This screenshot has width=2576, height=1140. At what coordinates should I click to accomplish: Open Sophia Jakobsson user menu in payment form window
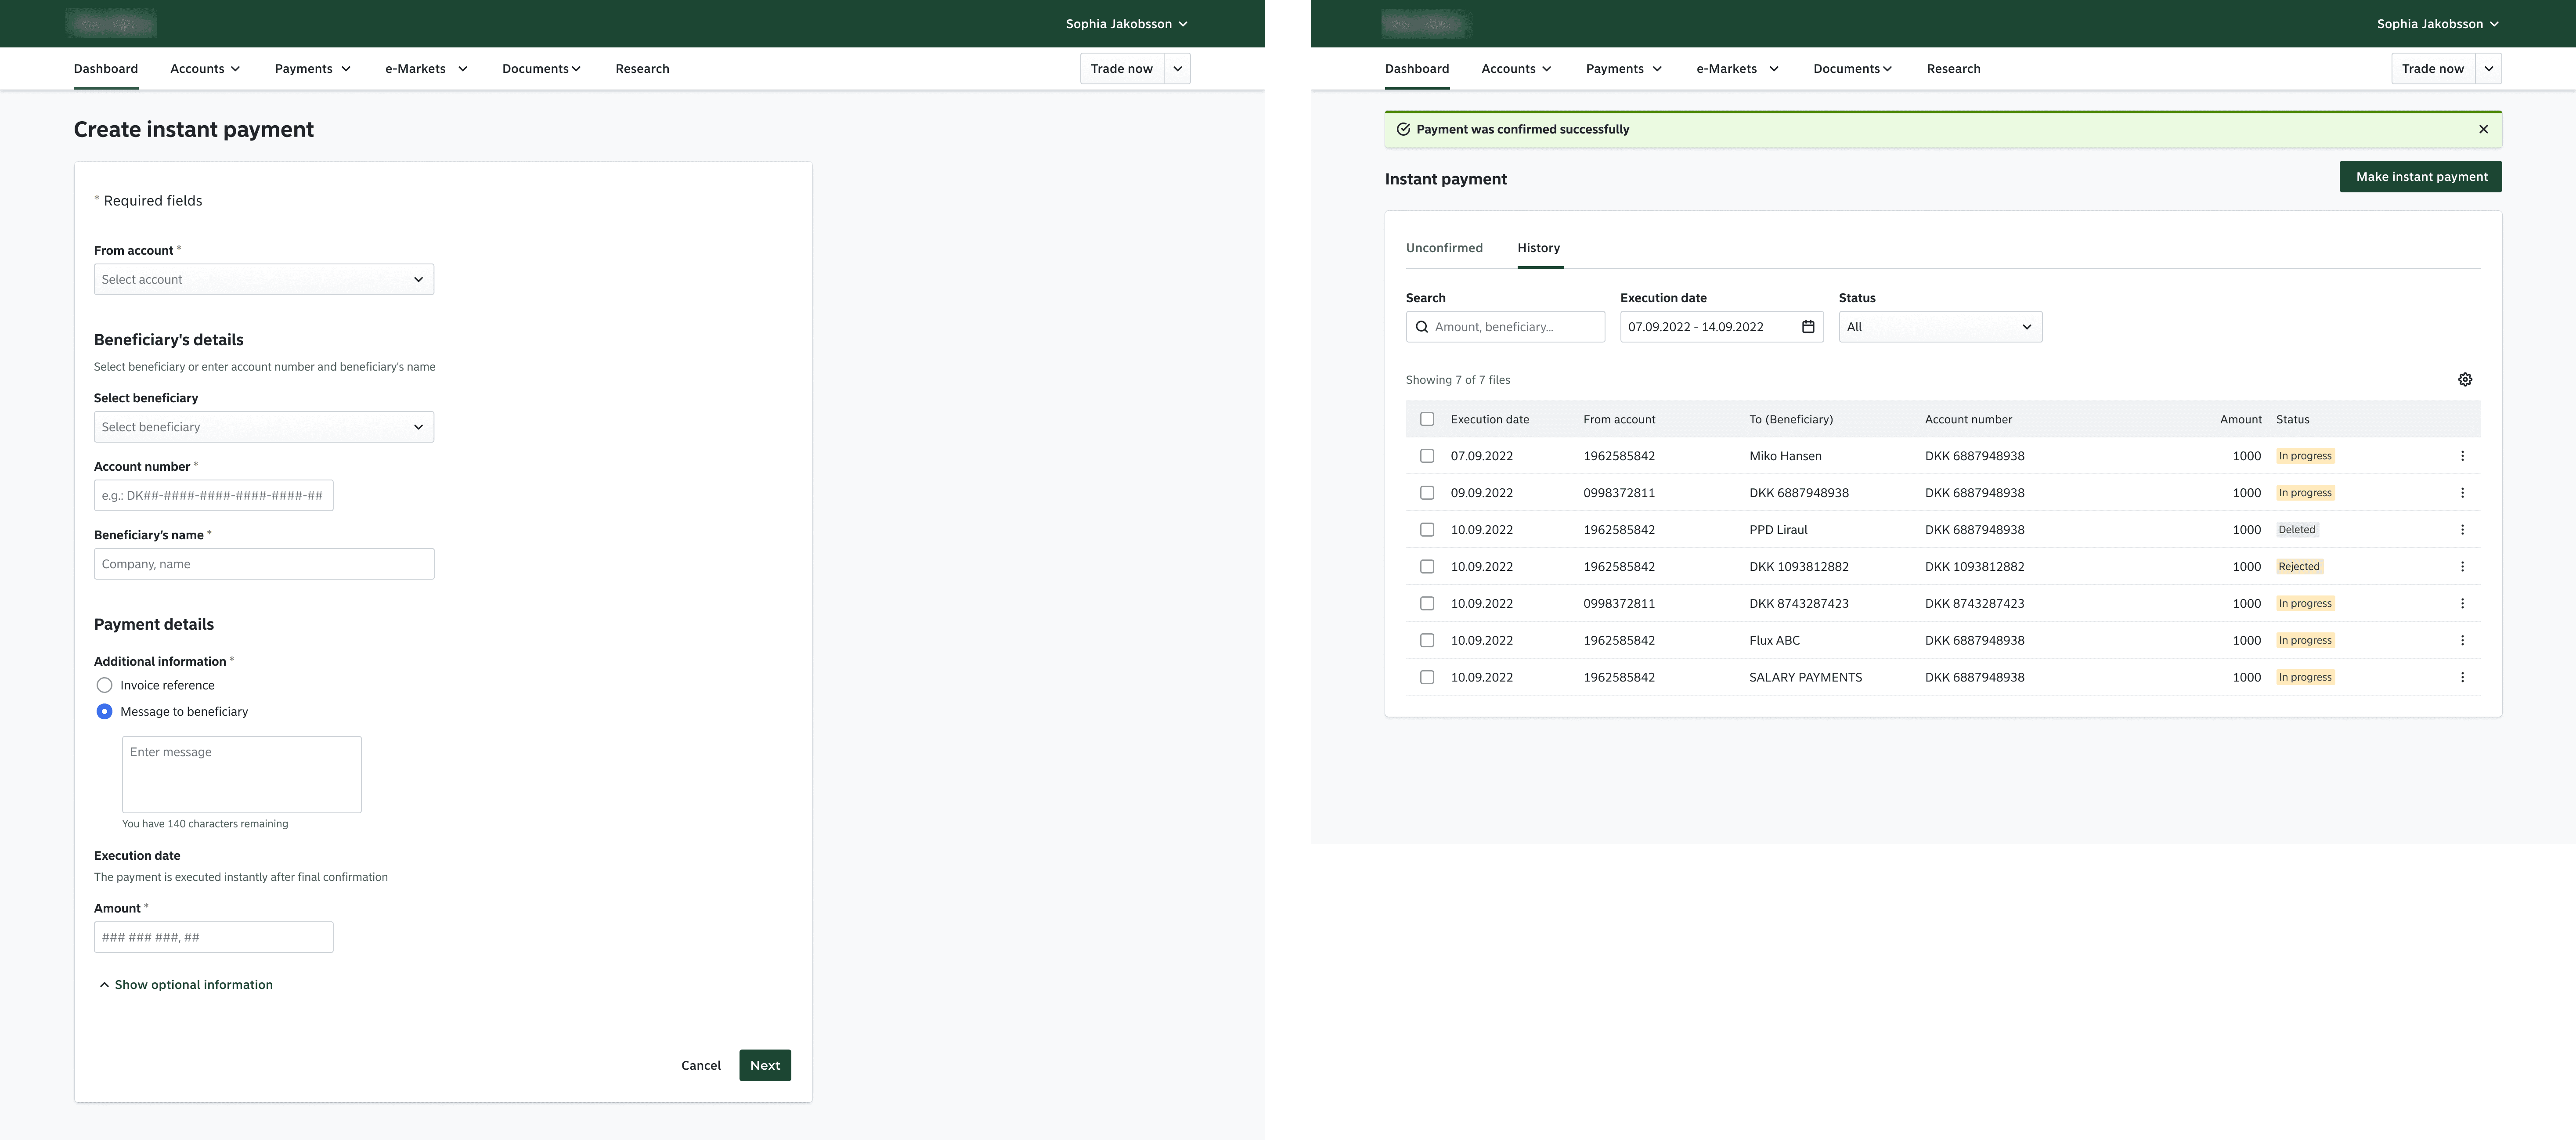1126,24
